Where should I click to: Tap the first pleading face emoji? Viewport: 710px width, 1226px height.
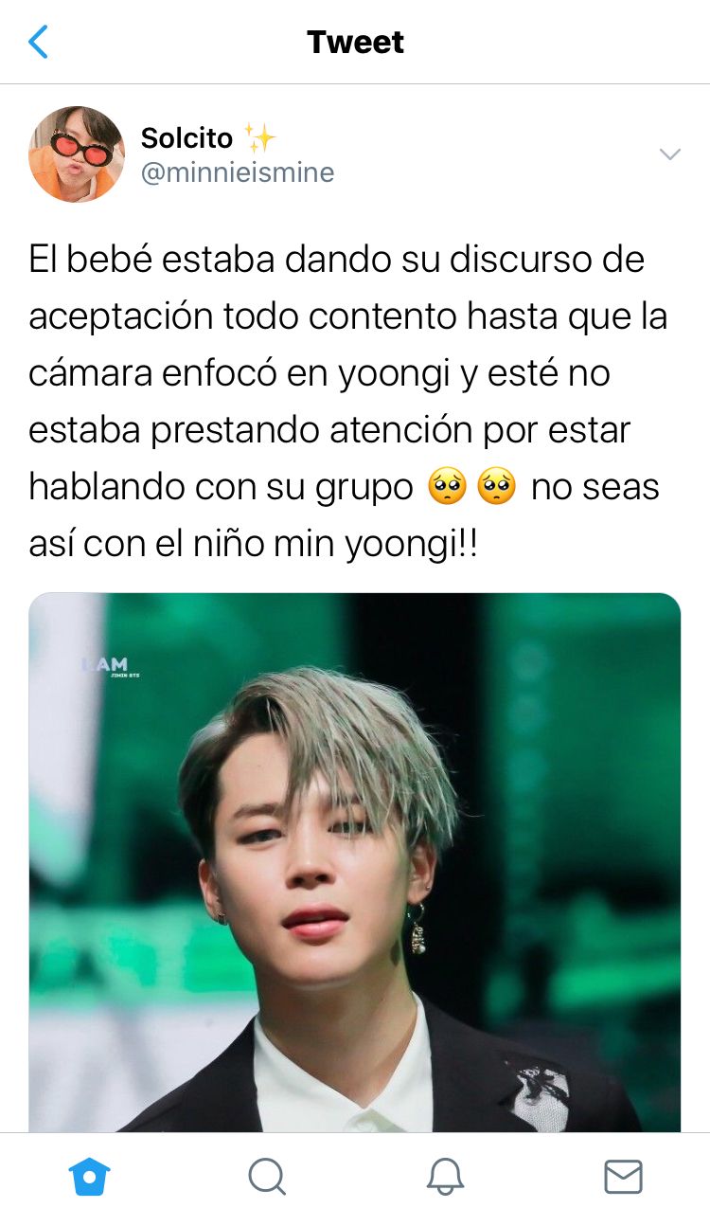pos(447,487)
